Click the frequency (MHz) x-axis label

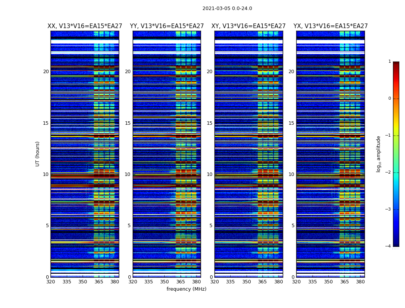pos(186,289)
